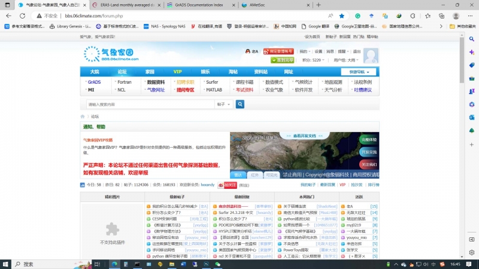Click the Windows Start button

point(7,264)
